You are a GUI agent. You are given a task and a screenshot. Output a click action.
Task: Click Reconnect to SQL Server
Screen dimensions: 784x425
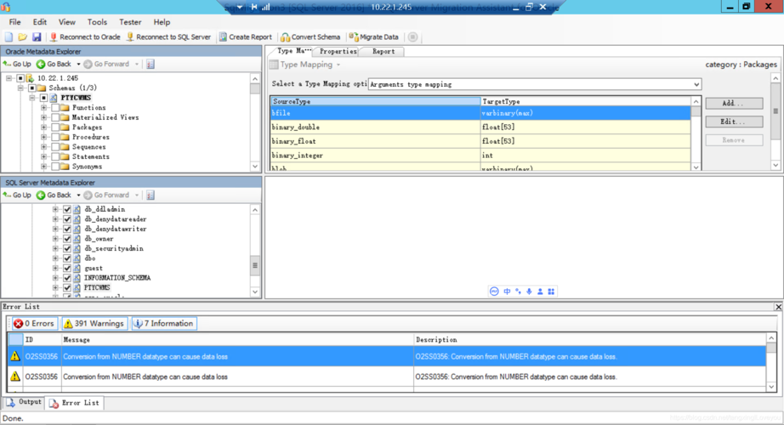pos(168,37)
